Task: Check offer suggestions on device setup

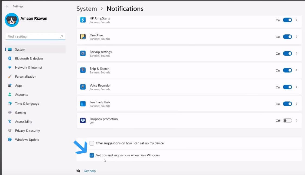Action: coord(92,143)
